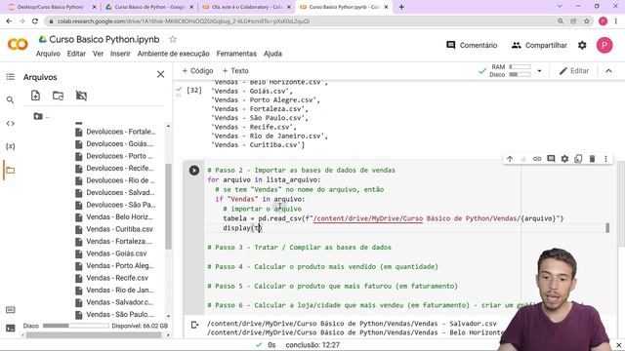Collapse the header with chevron up
The height and width of the screenshot is (351, 625).
608,71
